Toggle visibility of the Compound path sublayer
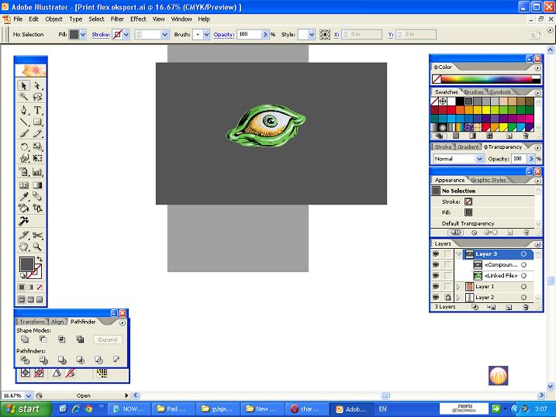This screenshot has width=556, height=417. coord(436,264)
